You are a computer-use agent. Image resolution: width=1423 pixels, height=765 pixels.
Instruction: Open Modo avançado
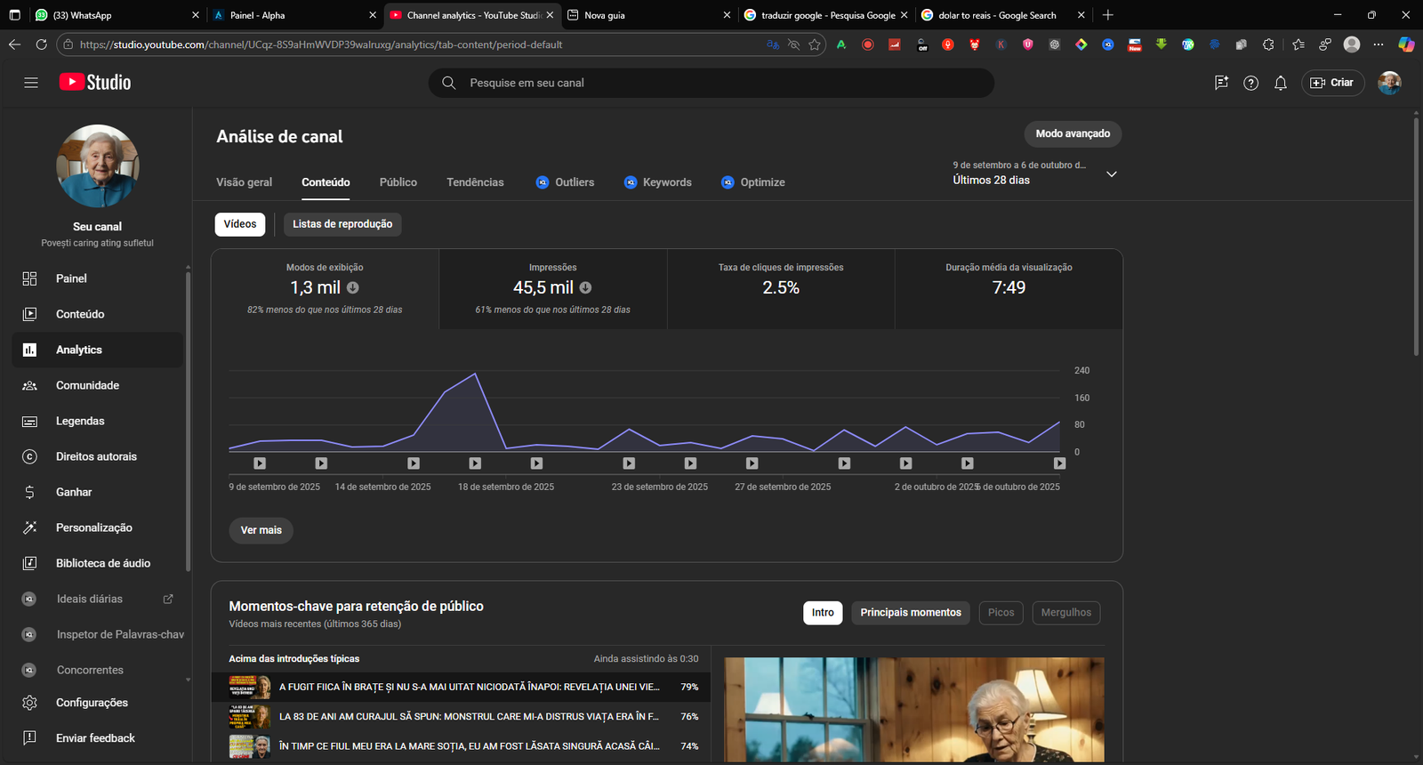1073,134
